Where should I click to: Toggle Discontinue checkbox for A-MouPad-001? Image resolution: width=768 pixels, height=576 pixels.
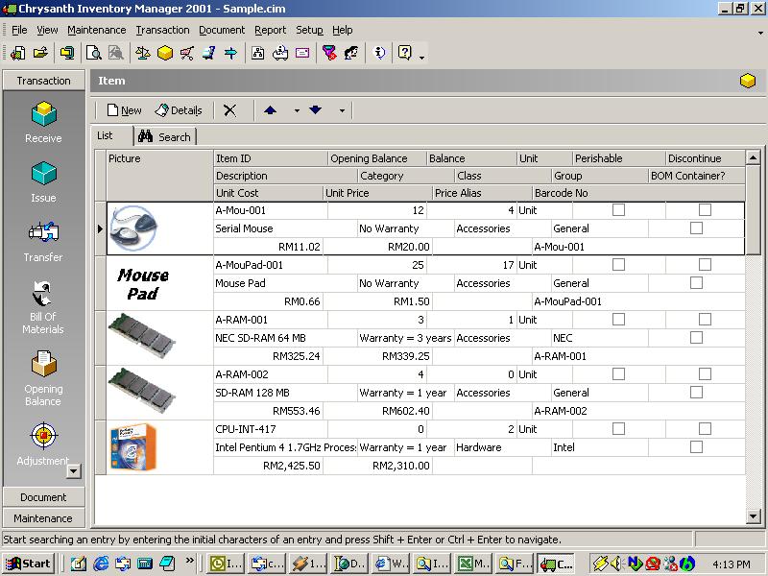pos(705,264)
